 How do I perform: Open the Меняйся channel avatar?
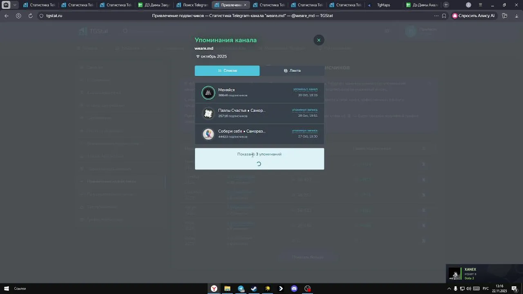208,93
